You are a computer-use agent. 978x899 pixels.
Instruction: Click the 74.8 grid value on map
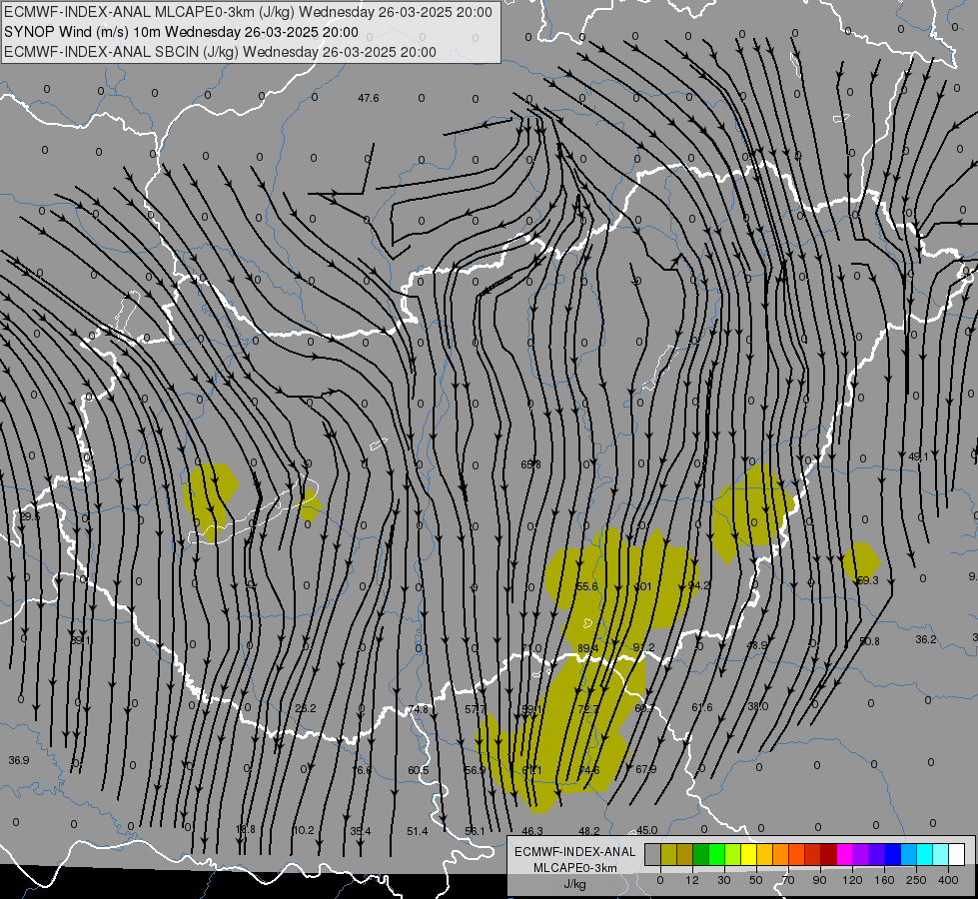pyautogui.click(x=419, y=709)
